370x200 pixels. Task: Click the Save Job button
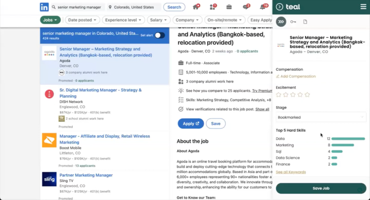tap(321, 188)
